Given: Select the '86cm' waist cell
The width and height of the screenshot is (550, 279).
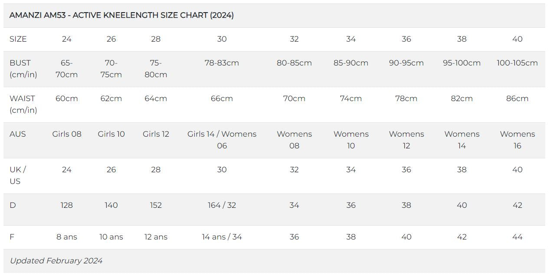Looking at the screenshot, I should (x=517, y=98).
